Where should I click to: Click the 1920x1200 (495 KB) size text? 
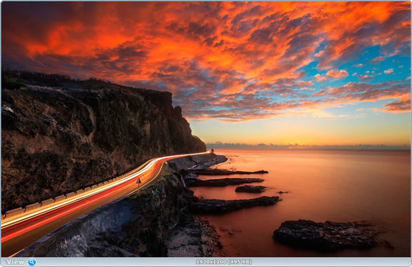click(224, 262)
